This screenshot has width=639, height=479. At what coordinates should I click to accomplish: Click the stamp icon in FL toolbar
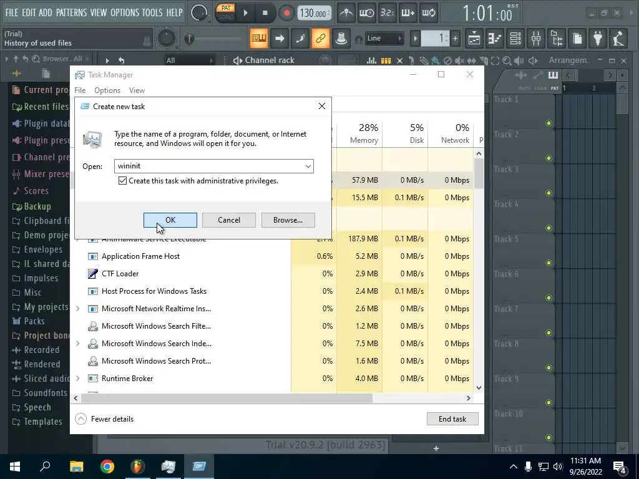click(341, 39)
